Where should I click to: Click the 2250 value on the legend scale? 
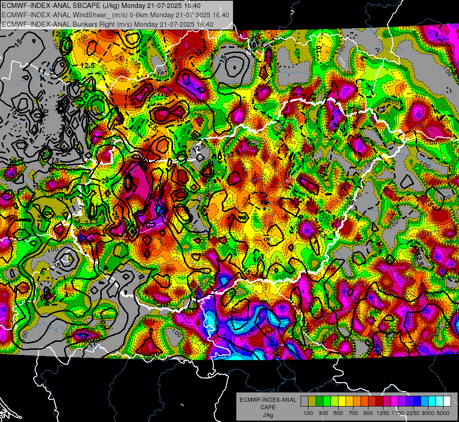pyautogui.click(x=414, y=413)
